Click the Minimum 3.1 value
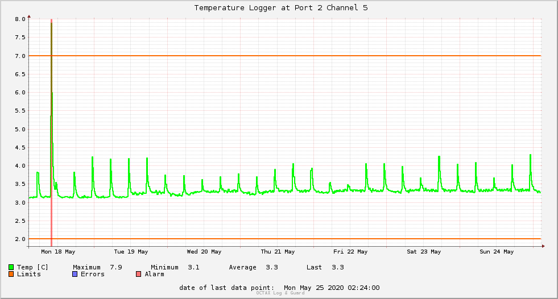This screenshot has height=299, width=558. [193, 267]
